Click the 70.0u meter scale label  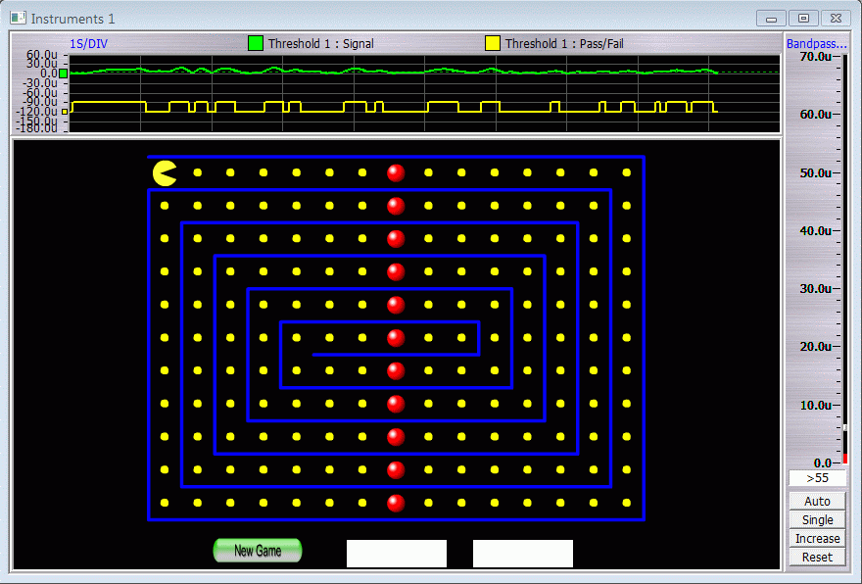815,57
